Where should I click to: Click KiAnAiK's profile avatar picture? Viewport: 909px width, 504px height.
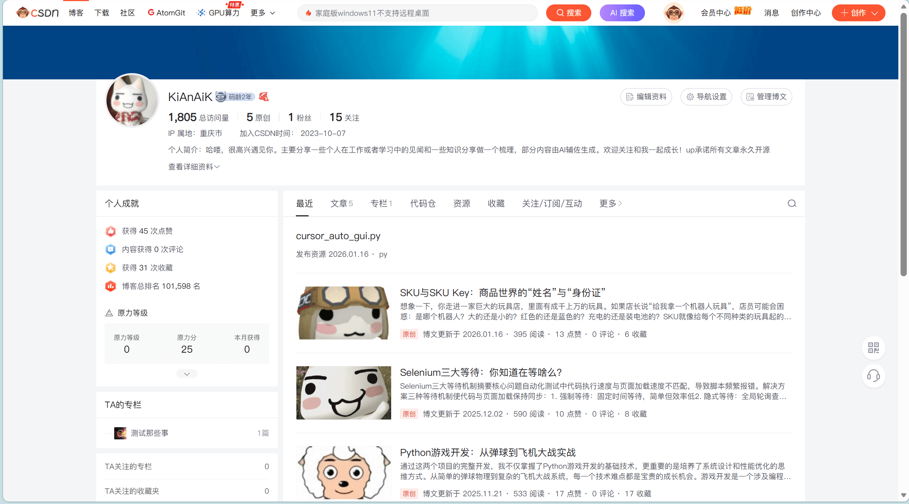[131, 100]
